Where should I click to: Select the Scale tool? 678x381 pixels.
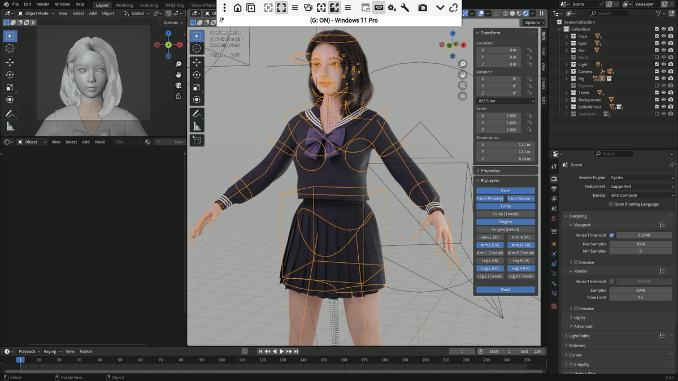pos(10,86)
